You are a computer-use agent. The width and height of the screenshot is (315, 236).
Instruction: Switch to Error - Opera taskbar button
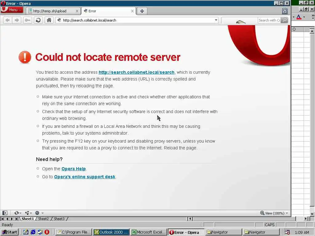[186, 232]
